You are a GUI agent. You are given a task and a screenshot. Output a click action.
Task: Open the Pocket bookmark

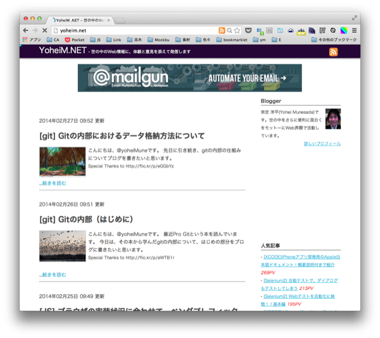75,40
